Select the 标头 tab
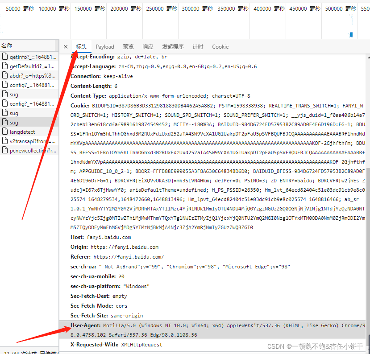 [81, 47]
